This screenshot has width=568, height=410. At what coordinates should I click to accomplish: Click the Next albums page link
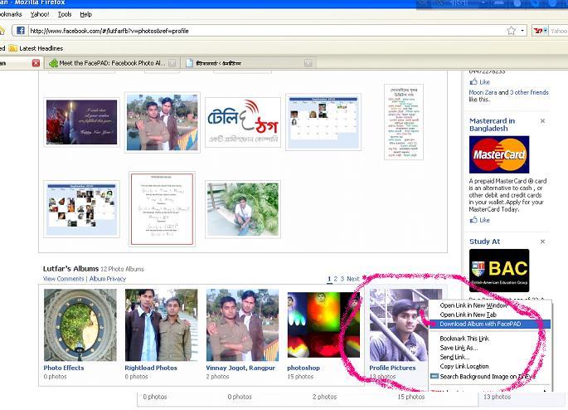click(353, 279)
